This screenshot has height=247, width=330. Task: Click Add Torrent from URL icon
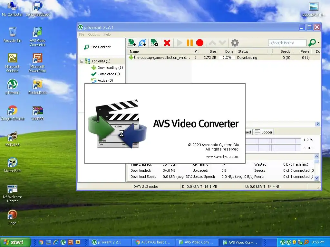[x=142, y=43]
